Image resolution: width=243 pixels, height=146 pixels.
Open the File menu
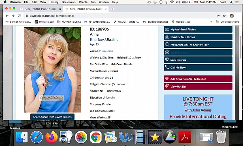pyautogui.click(x=26, y=2)
